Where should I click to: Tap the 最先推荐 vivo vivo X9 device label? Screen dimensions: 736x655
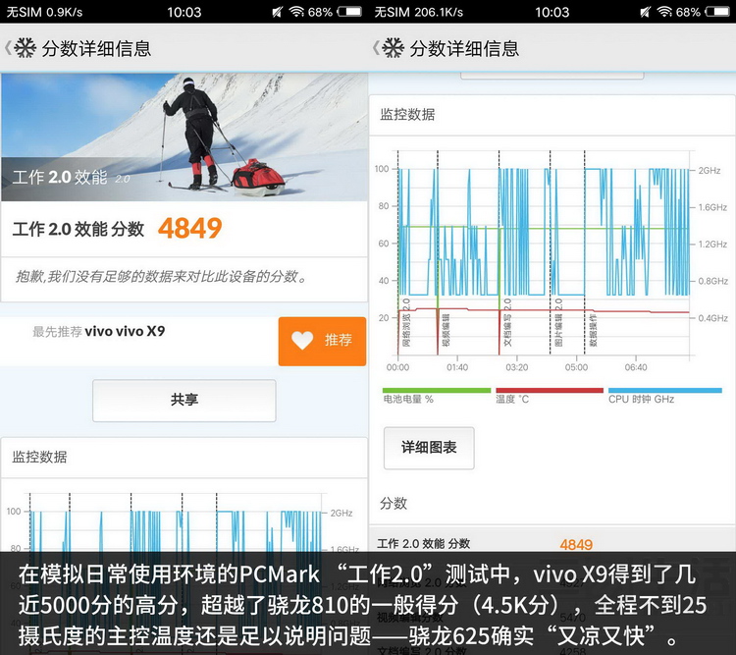98,331
